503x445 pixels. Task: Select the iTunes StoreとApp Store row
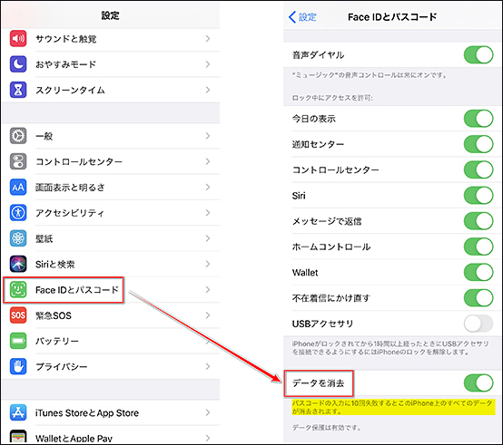pyautogui.click(x=111, y=412)
